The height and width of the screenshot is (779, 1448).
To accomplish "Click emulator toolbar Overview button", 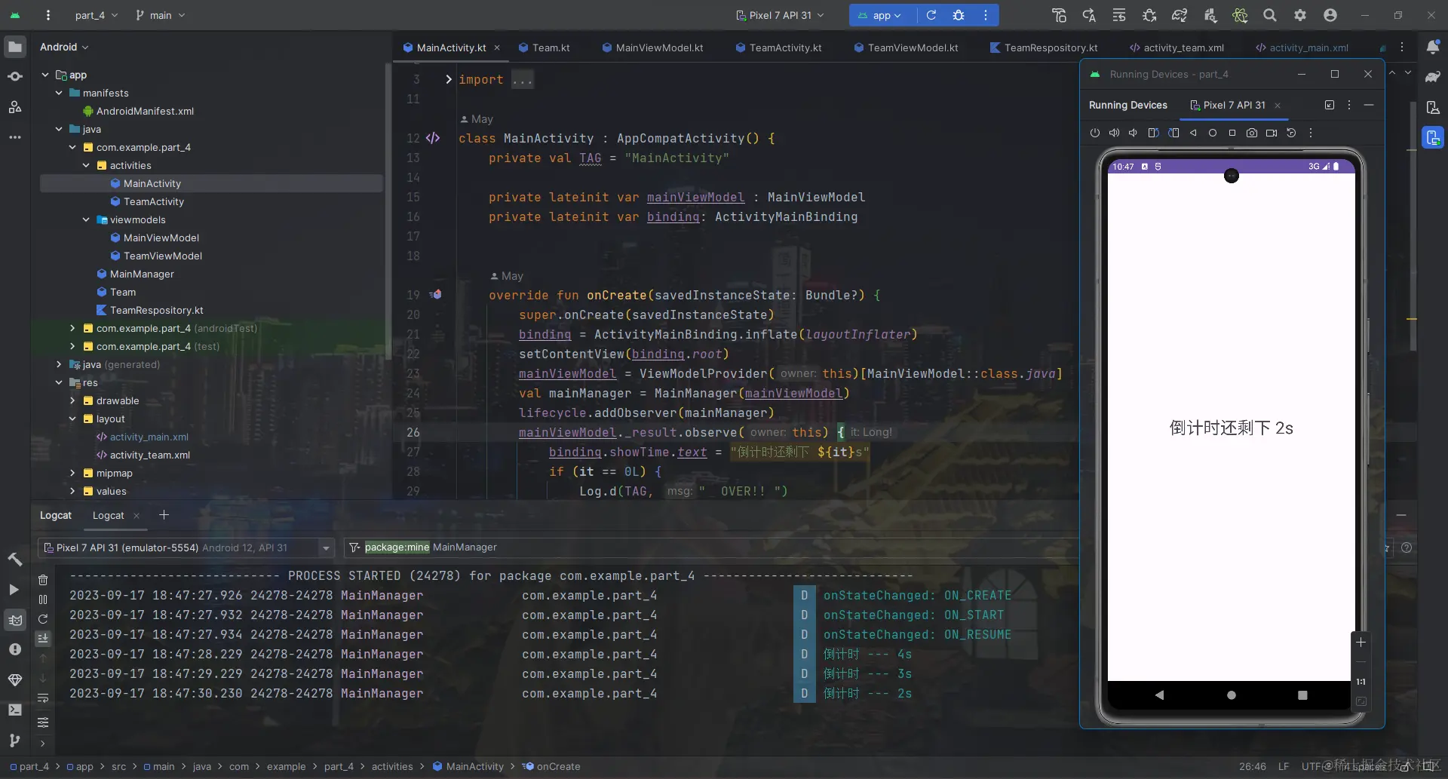I will point(1232,133).
